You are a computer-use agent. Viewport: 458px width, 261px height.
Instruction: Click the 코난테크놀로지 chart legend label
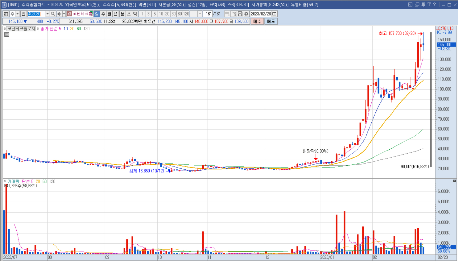click(x=21, y=29)
